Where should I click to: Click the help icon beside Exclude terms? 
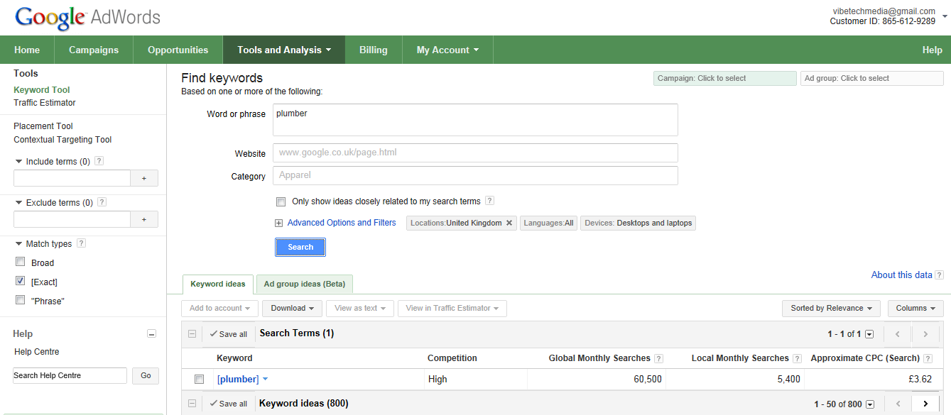click(102, 202)
